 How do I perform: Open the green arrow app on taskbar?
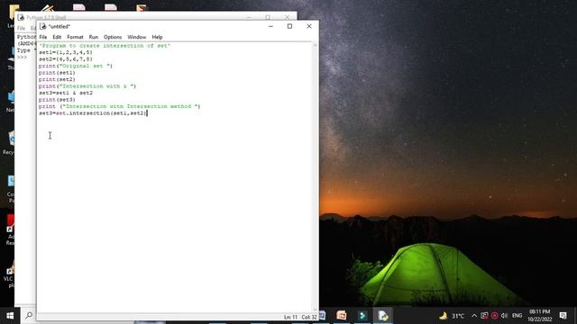[x=362, y=316]
